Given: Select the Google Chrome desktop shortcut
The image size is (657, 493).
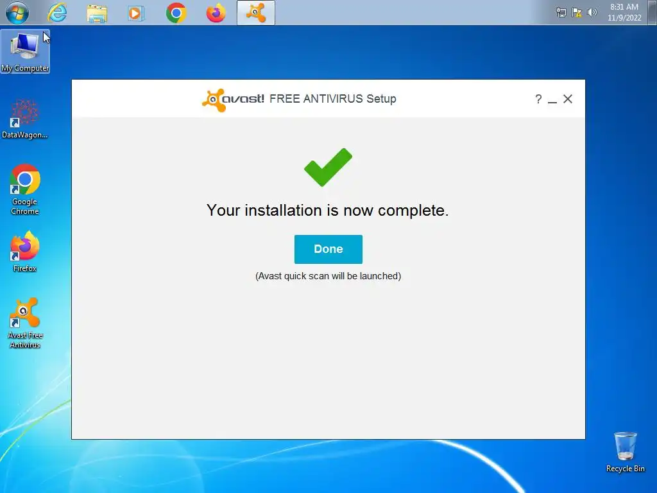Looking at the screenshot, I should [x=25, y=189].
